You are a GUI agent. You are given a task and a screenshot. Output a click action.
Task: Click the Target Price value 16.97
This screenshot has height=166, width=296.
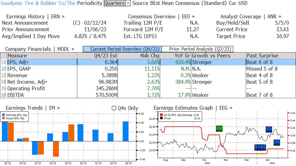283,36
